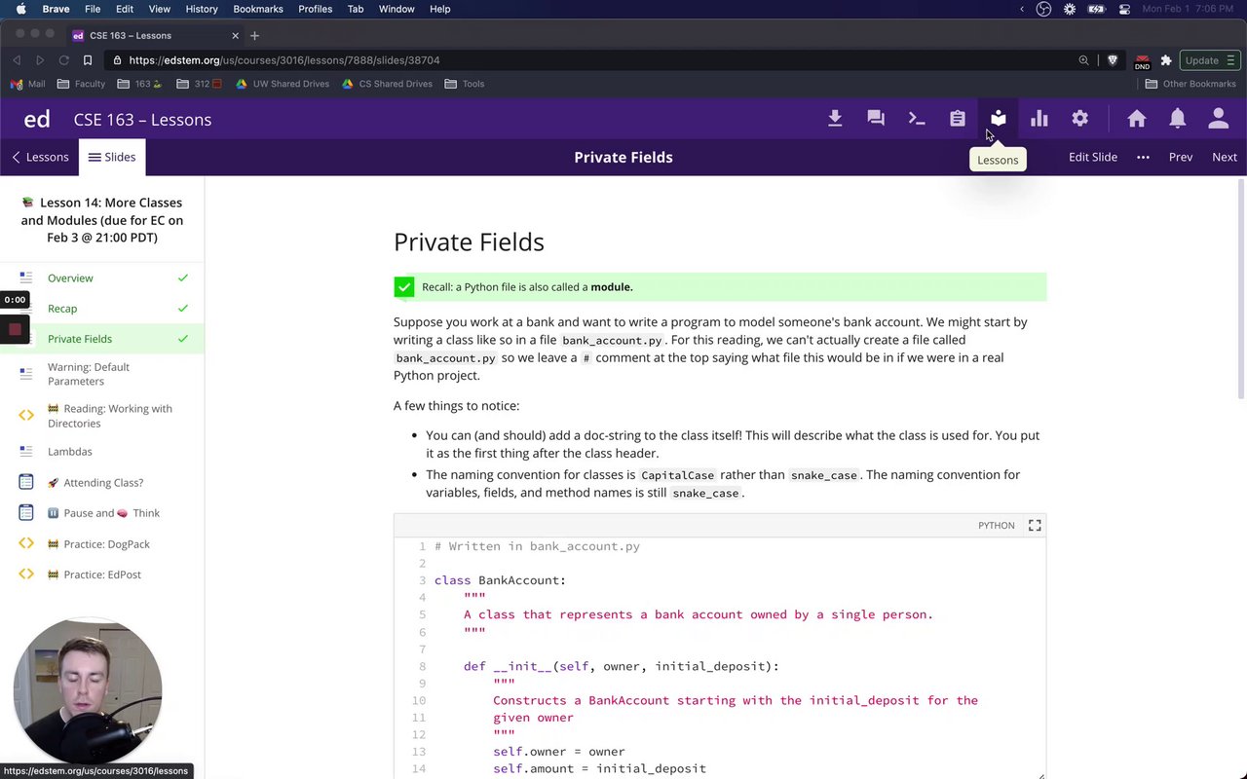Screen dimensions: 1247x779
Task: Open the workspaces terminal icon
Action: click(x=917, y=119)
